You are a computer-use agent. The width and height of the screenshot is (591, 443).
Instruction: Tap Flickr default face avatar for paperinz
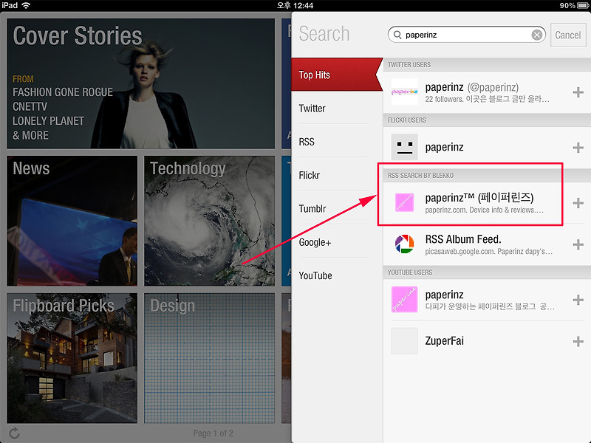pos(404,147)
